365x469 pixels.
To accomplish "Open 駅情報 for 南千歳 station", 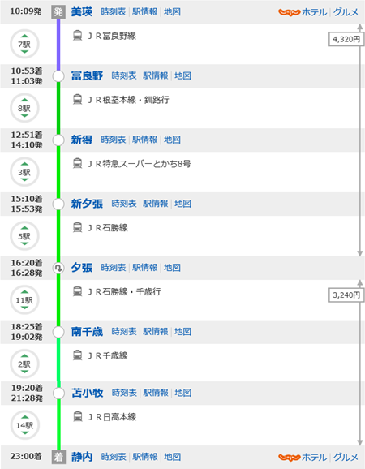I will [x=156, y=332].
